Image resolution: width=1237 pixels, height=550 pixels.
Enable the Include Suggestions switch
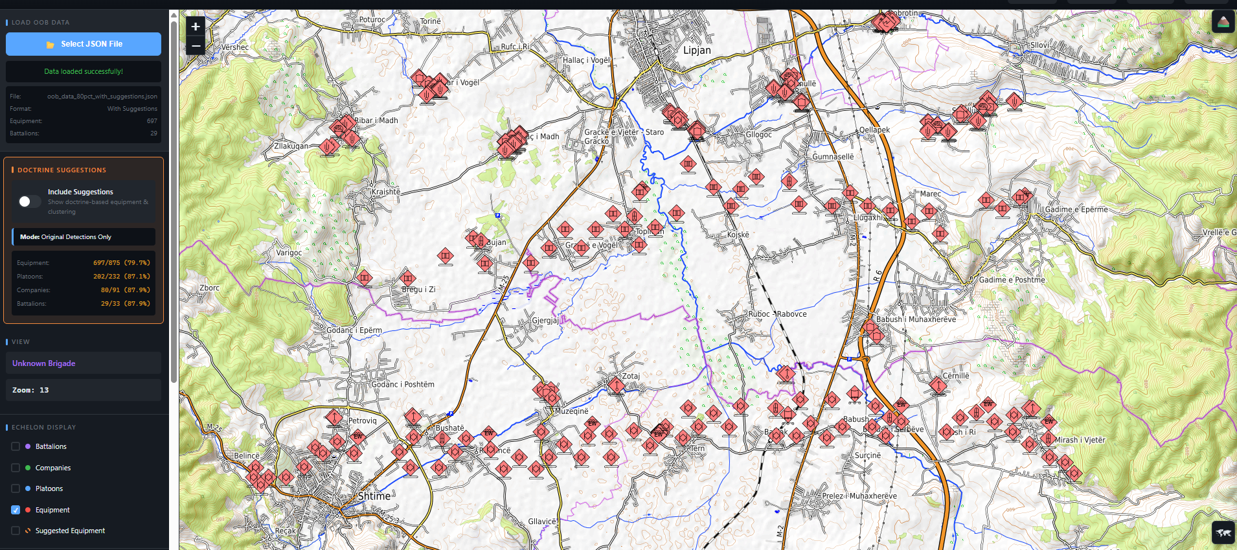pyautogui.click(x=30, y=201)
